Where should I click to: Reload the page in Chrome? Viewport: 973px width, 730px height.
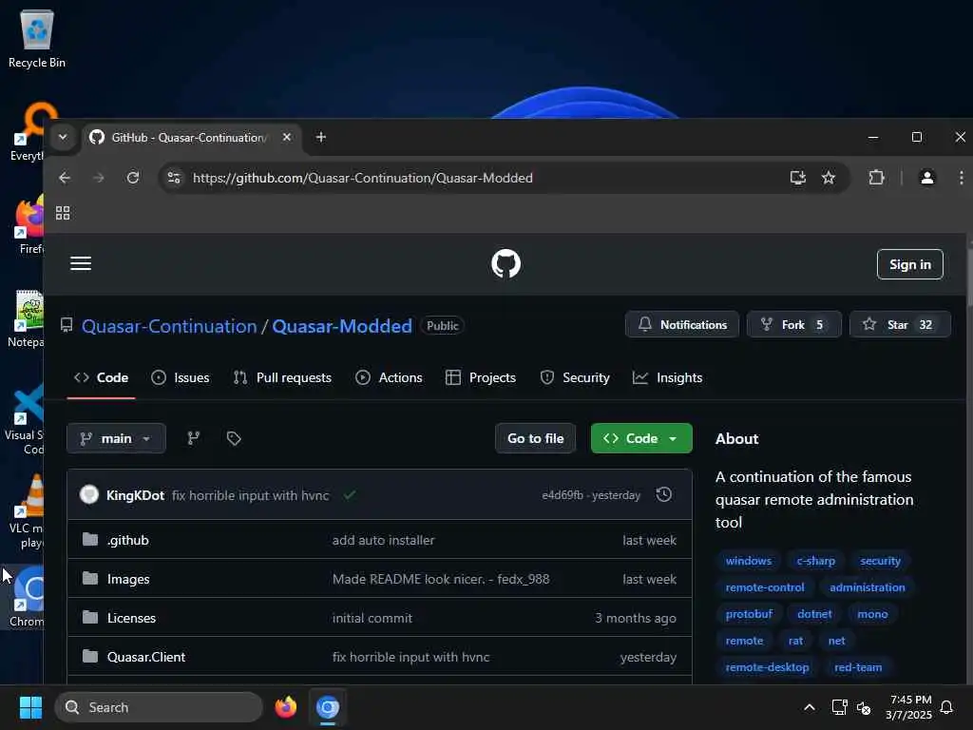tap(133, 178)
